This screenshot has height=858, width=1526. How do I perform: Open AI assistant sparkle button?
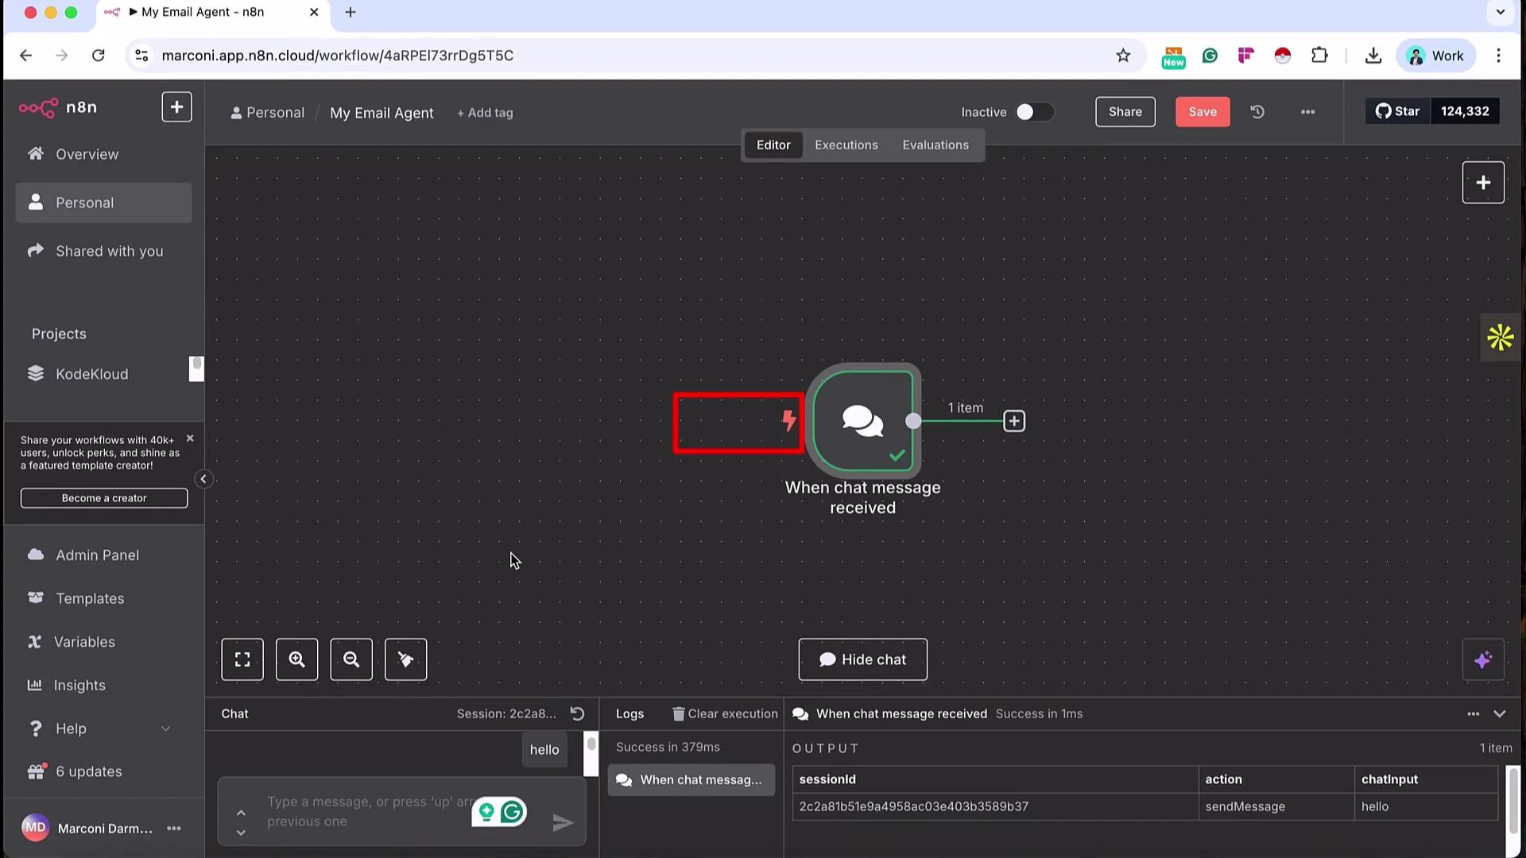[1483, 659]
